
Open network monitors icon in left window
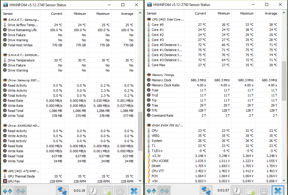pyautogui.click(x=62, y=191)
